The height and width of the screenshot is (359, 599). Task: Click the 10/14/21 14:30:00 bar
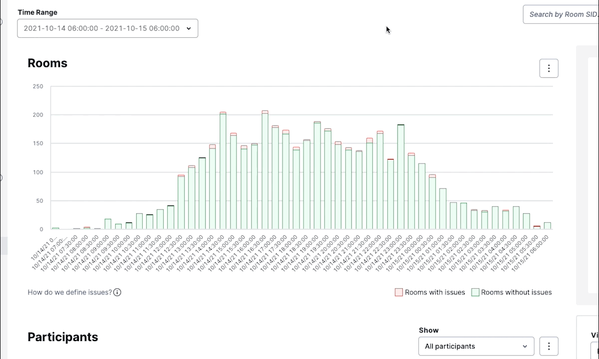click(x=223, y=171)
